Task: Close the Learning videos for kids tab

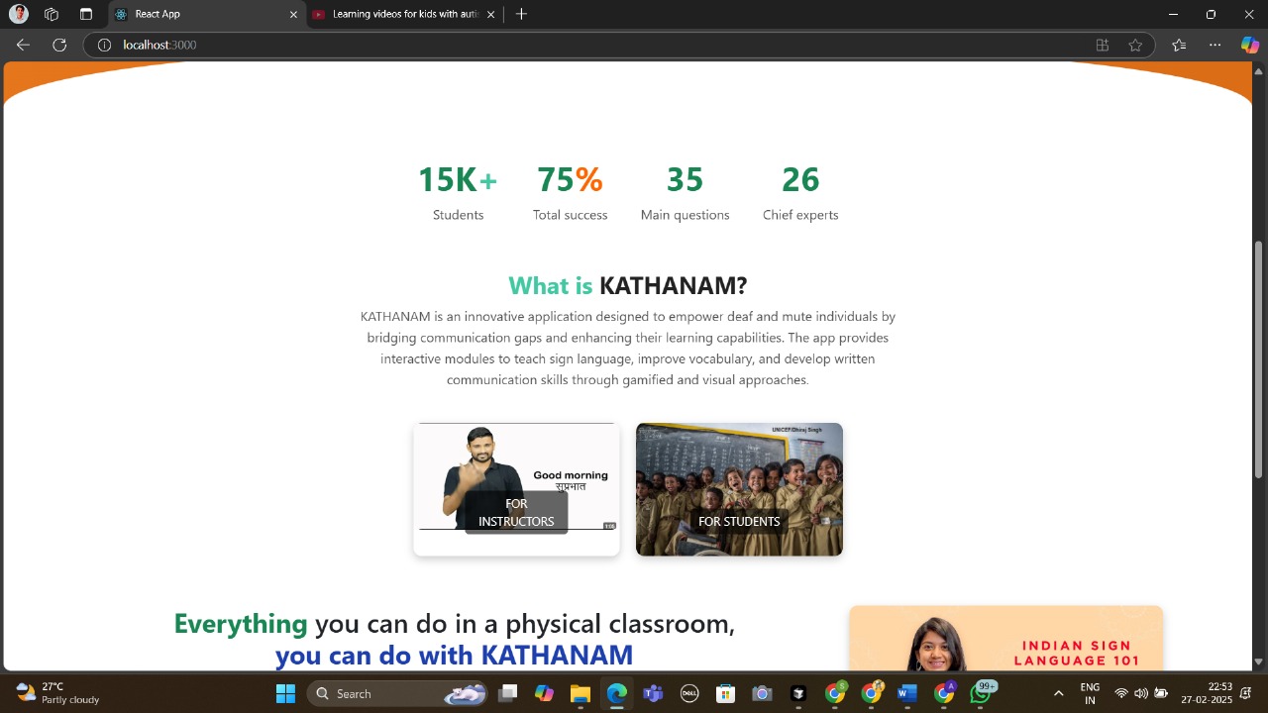Action: pos(491,14)
